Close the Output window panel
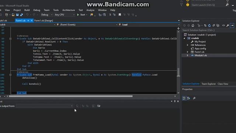 [x=178, y=101]
